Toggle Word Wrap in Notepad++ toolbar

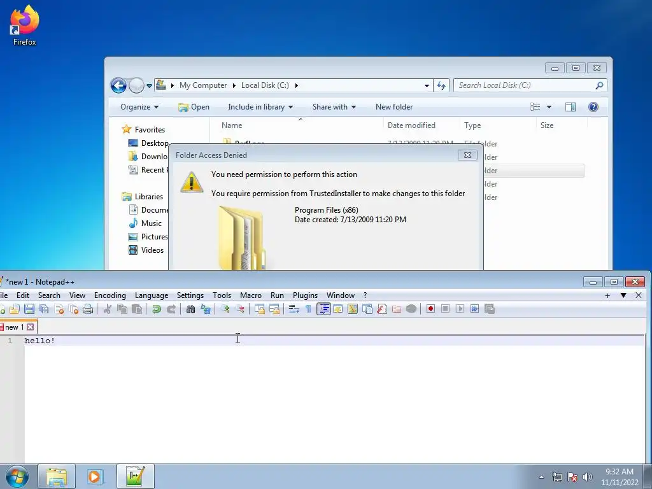pos(294,309)
